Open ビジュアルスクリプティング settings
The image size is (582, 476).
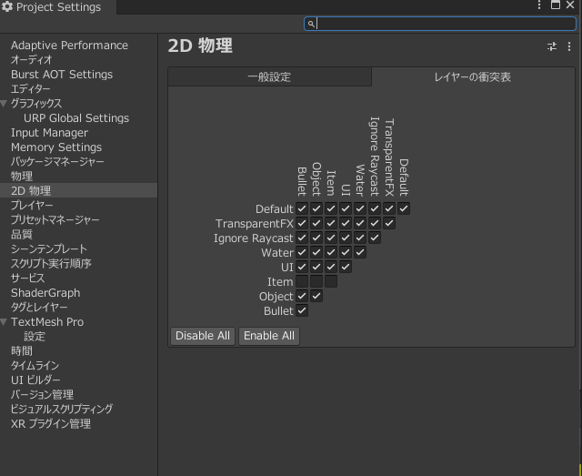(x=62, y=410)
